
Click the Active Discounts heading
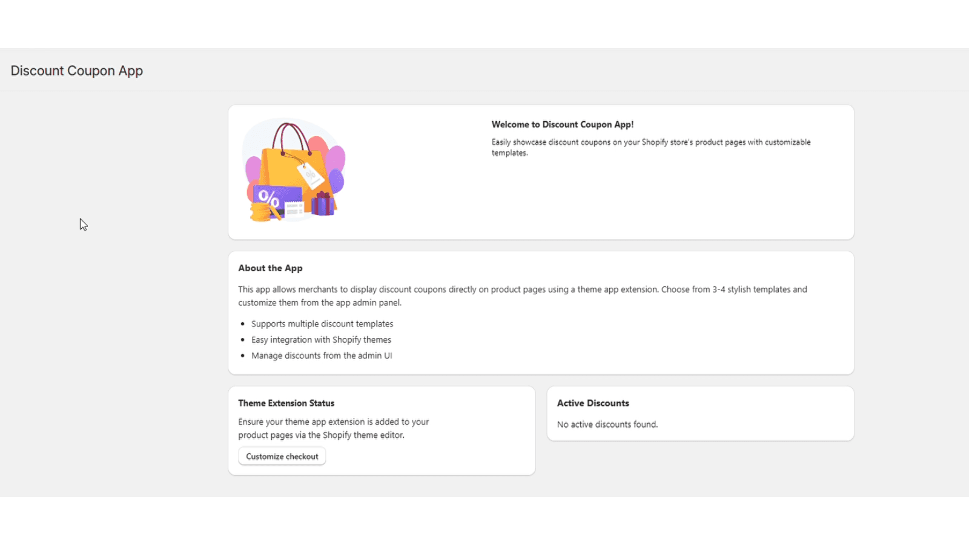coord(593,403)
